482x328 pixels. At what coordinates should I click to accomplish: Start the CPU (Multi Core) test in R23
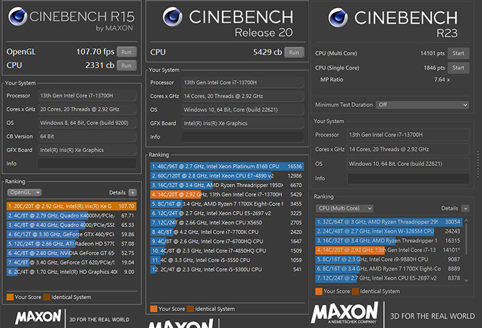[458, 53]
